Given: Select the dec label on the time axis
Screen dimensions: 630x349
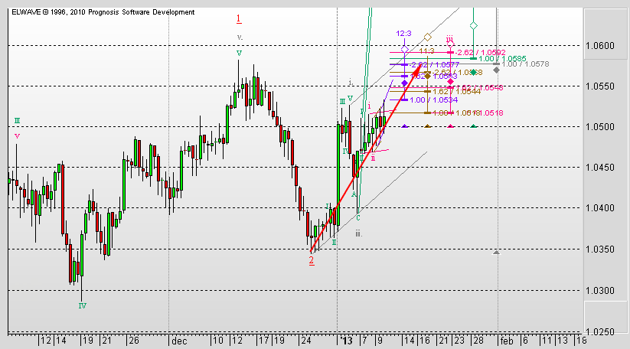Looking at the screenshot, I should click(x=178, y=338).
